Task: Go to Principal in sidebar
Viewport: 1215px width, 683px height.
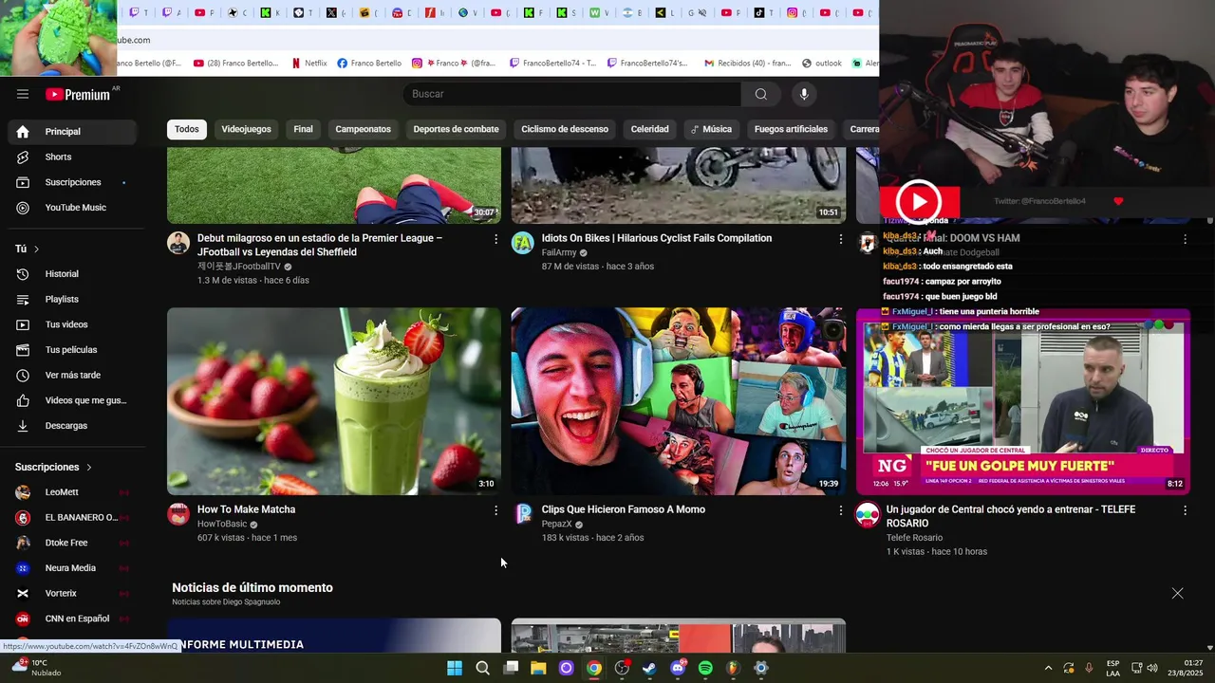Action: (x=72, y=132)
